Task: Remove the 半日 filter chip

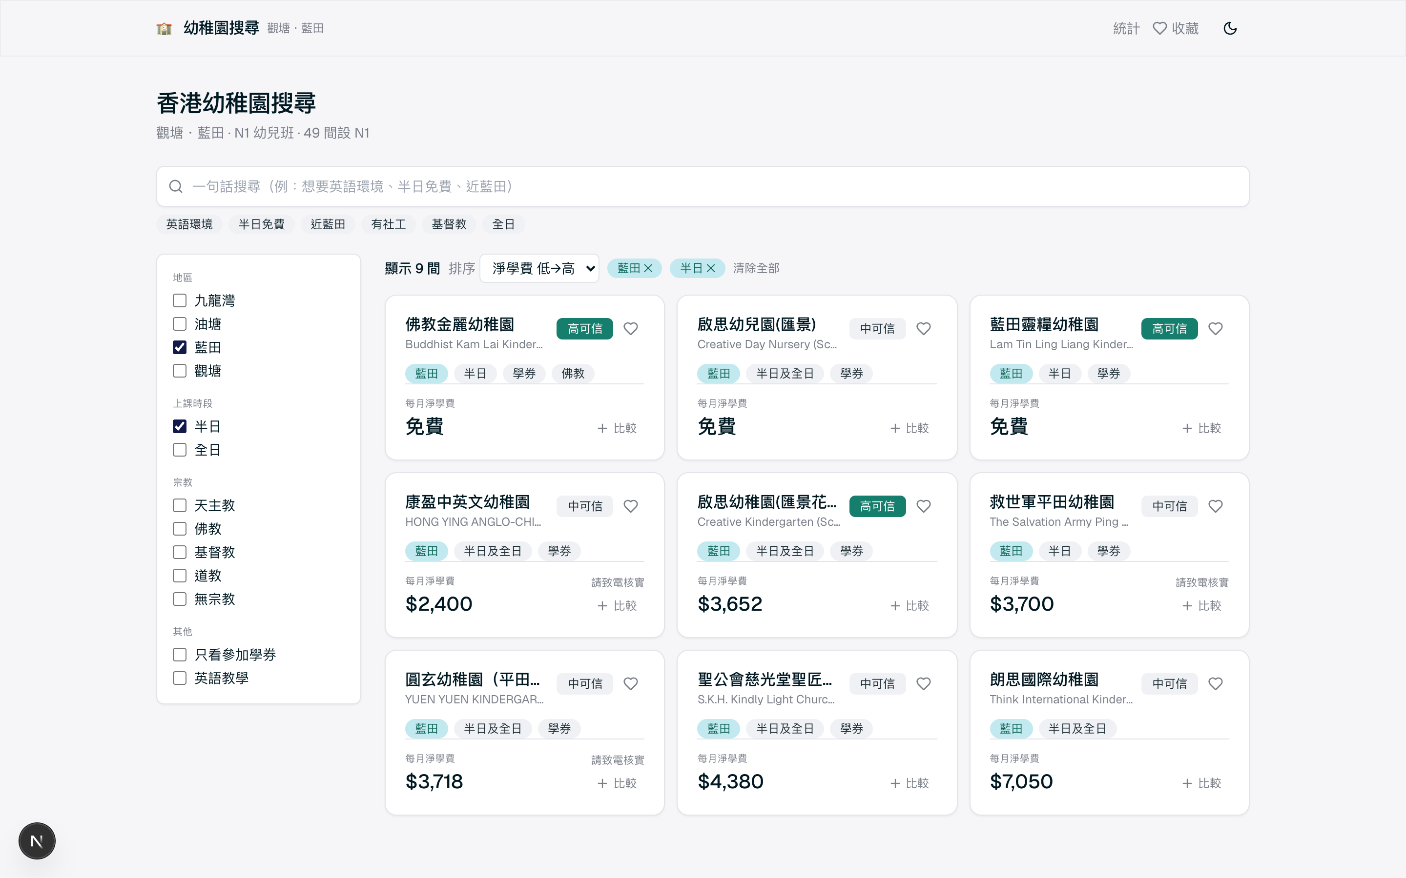Action: pyautogui.click(x=710, y=268)
